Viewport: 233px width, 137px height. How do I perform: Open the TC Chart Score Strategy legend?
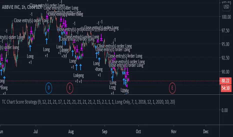tap(88, 102)
